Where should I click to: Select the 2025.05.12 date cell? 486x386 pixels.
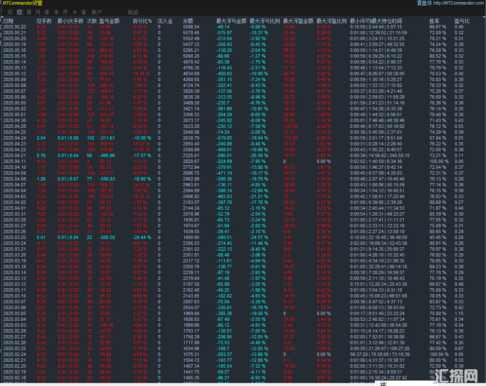coord(15,74)
